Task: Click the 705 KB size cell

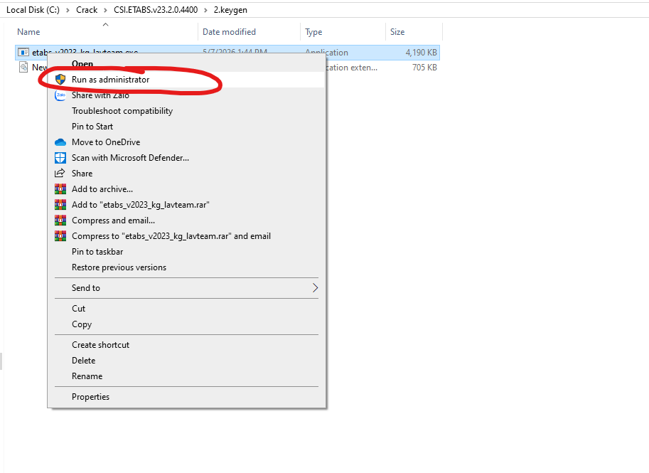Action: pyautogui.click(x=424, y=67)
